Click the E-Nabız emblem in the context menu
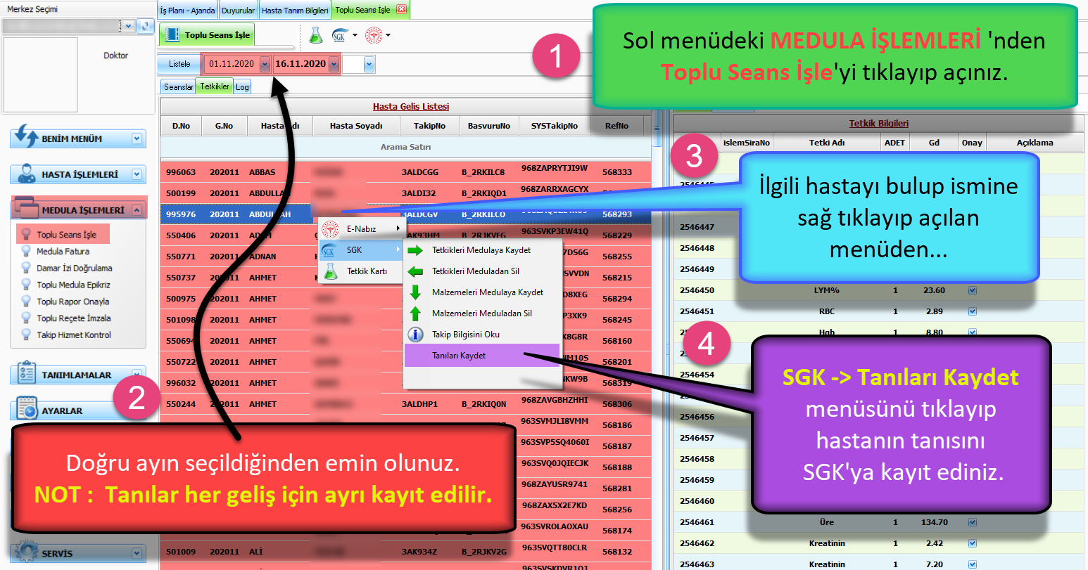The image size is (1088, 570). [x=330, y=229]
